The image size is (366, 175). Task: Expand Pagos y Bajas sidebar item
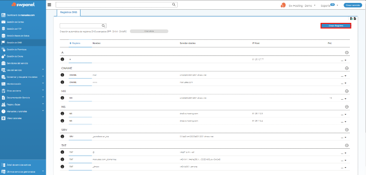pos(43,104)
